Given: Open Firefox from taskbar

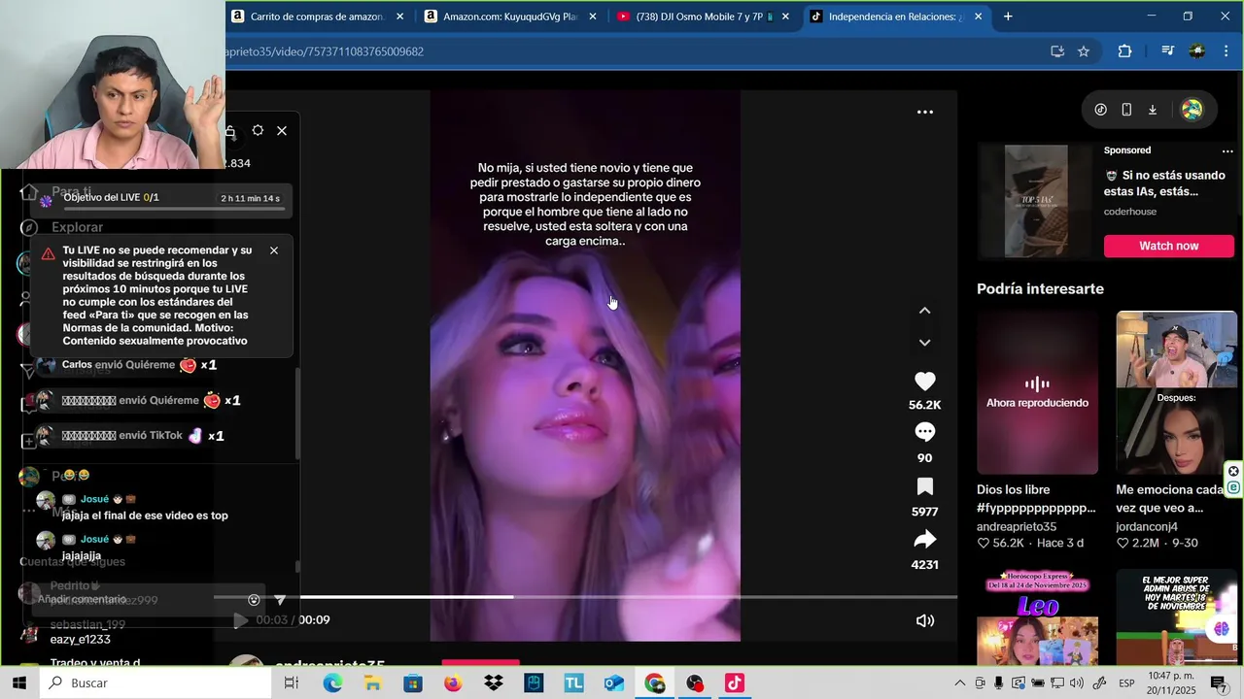Looking at the screenshot, I should click(x=453, y=682).
